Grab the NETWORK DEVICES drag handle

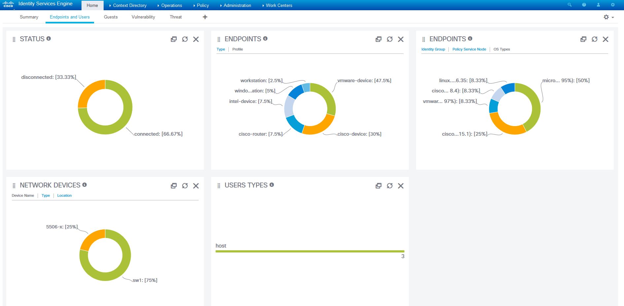pyautogui.click(x=14, y=186)
